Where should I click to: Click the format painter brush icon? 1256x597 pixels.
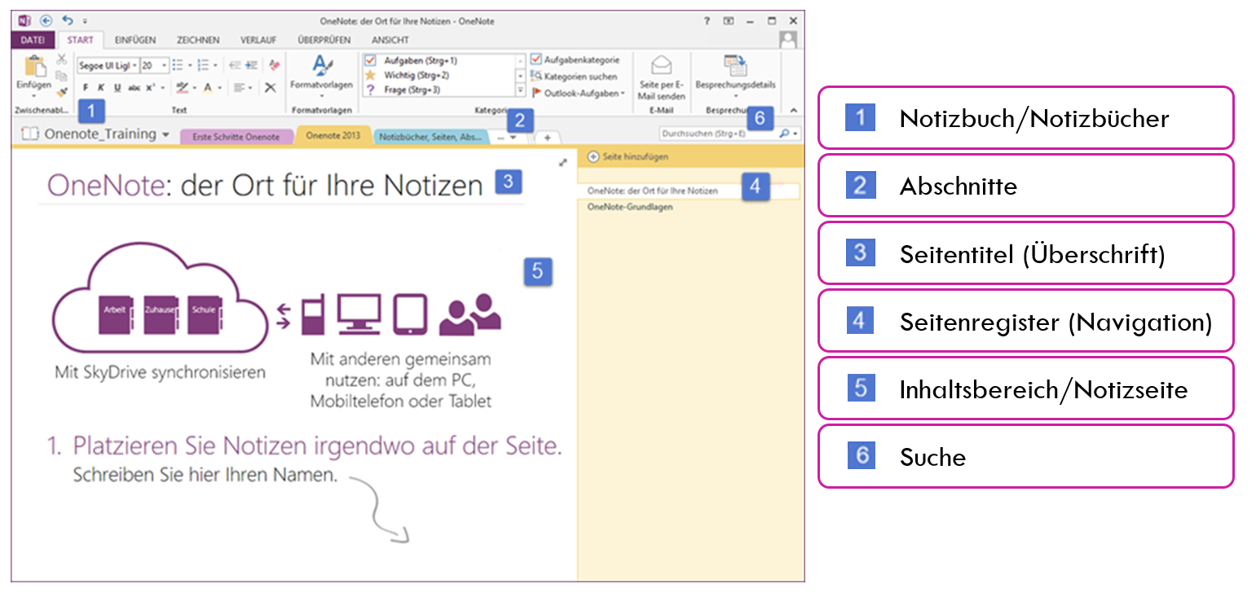pos(61,91)
